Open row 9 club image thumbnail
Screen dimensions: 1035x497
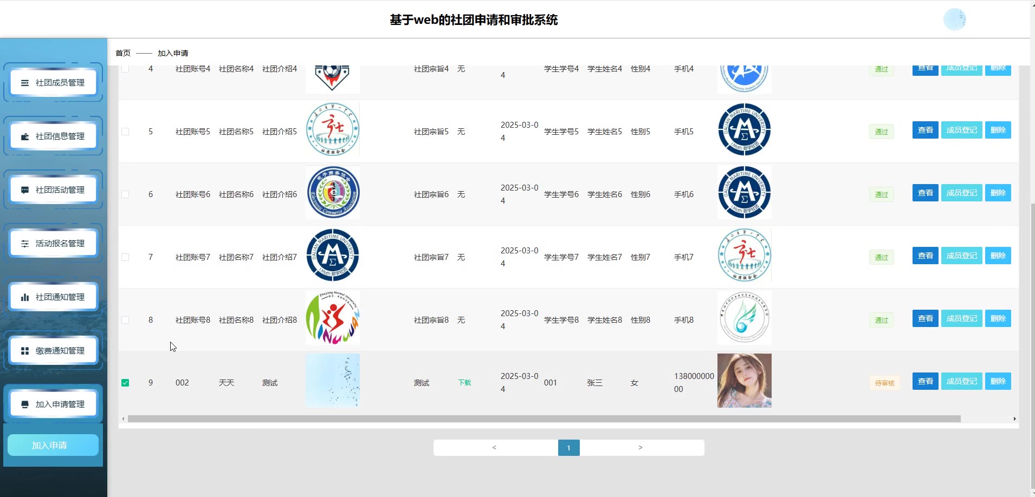[333, 381]
